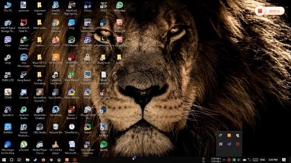Open the 3:44 PM clock flyout
Image resolution: width=291 pixels, height=163 pixels.
point(273,160)
